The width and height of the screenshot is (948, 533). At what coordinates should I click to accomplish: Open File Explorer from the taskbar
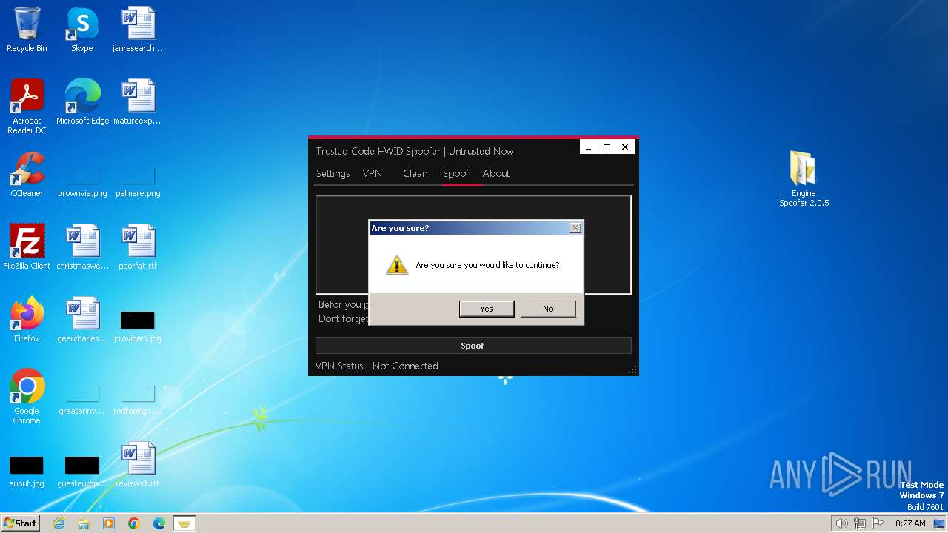tap(84, 523)
